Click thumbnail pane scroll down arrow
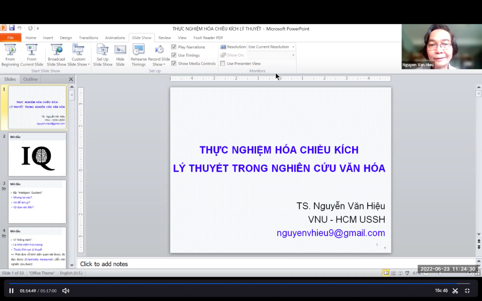The image size is (482, 301). pyautogui.click(x=72, y=265)
